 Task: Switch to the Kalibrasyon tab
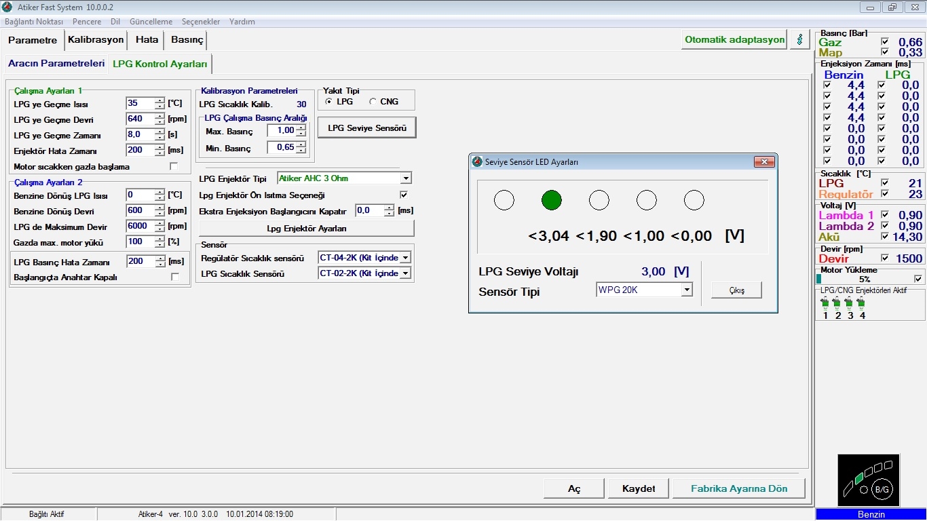tap(96, 40)
